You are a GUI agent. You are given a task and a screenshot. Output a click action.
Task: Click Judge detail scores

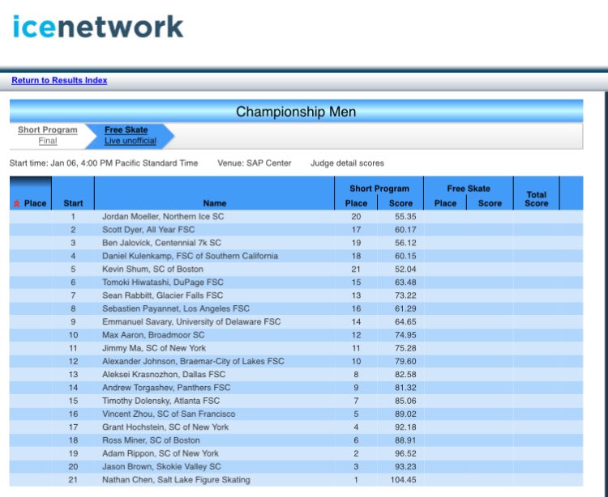pos(347,163)
